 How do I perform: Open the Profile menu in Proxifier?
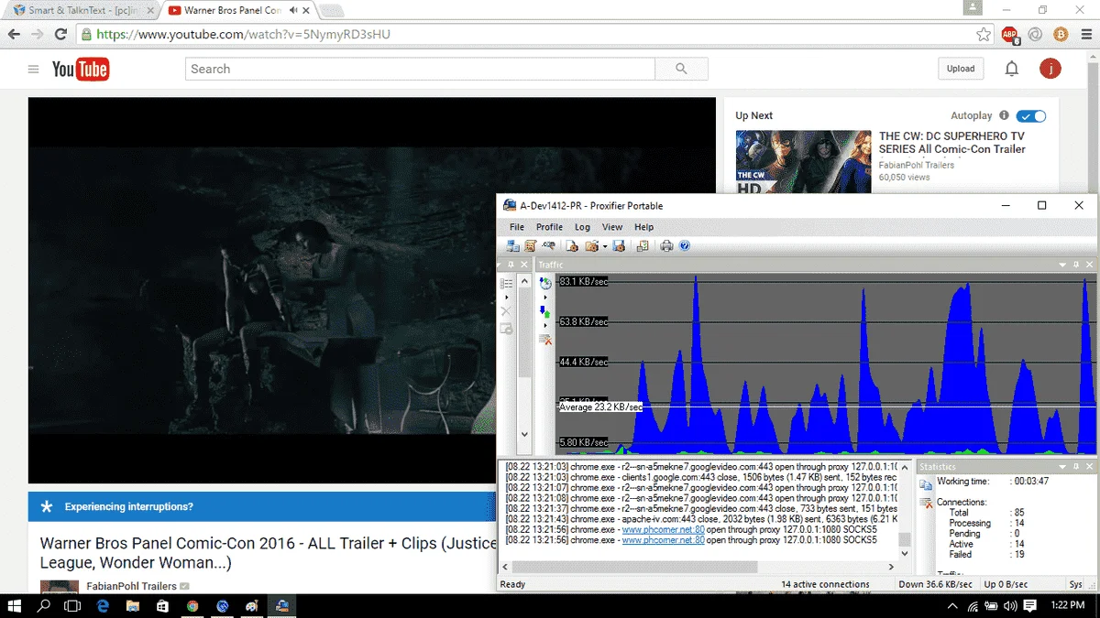pyautogui.click(x=550, y=227)
